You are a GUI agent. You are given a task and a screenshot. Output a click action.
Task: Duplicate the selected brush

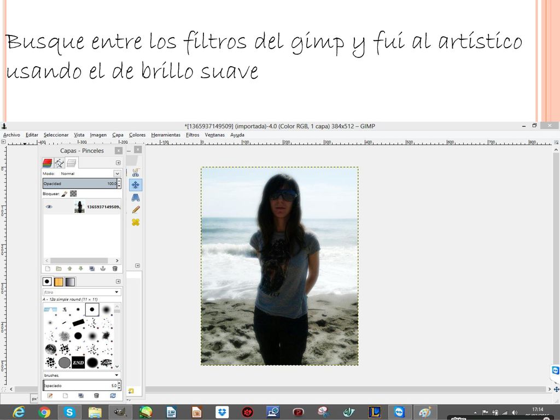coord(81,396)
